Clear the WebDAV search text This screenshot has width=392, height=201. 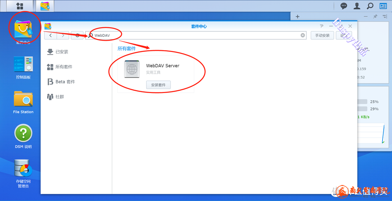(x=302, y=35)
